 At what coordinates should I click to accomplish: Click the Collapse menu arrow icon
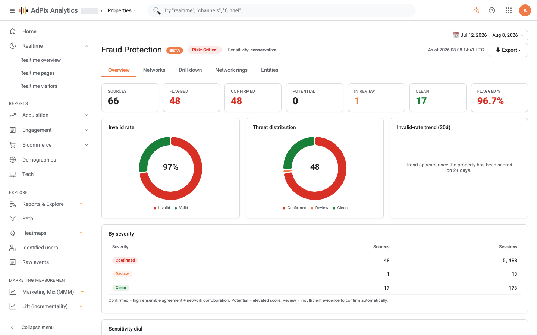(x=12, y=327)
